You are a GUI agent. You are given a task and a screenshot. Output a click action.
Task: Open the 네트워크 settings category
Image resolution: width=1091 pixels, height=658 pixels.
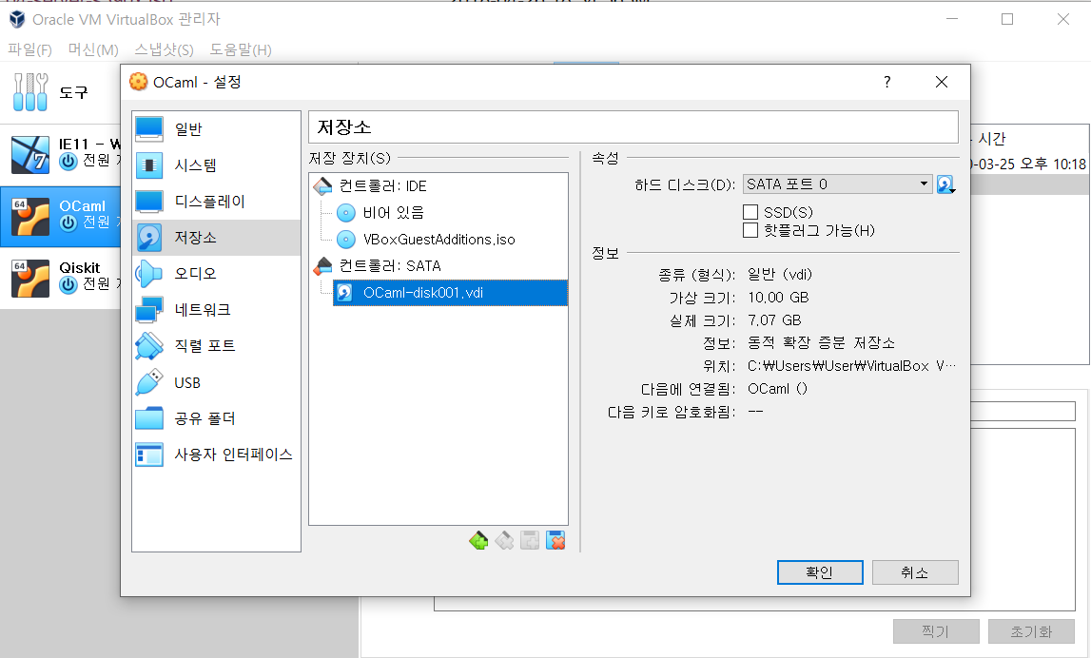(216, 310)
